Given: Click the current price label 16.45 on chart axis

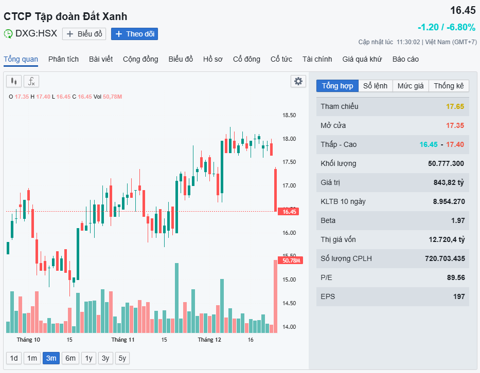Looking at the screenshot, I should point(289,212).
